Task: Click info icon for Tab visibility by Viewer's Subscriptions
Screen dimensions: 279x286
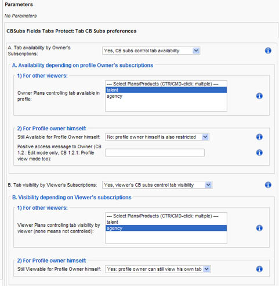Action: 268,185
